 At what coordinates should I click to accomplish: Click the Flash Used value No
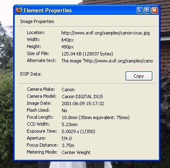pos(64,110)
